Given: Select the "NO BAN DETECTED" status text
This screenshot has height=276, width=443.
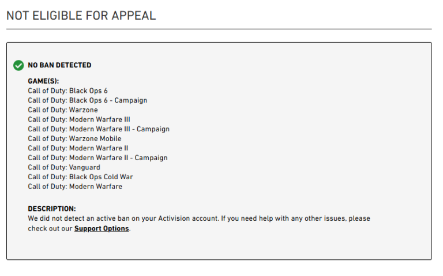Looking at the screenshot, I should (x=59, y=66).
